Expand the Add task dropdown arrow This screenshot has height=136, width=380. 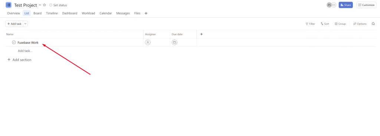click(26, 24)
